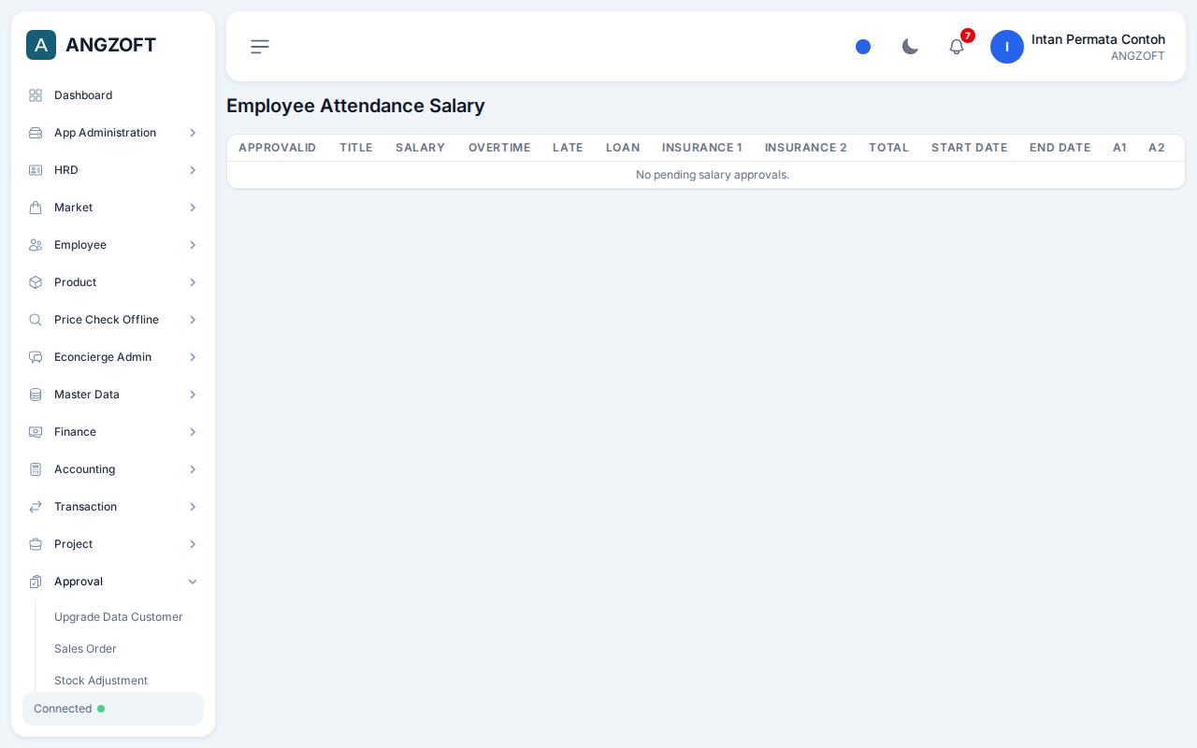Click the ANGZOFT logo icon
The height and width of the screenshot is (748, 1197).
(x=41, y=45)
